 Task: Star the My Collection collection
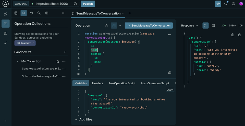tap(58, 61)
